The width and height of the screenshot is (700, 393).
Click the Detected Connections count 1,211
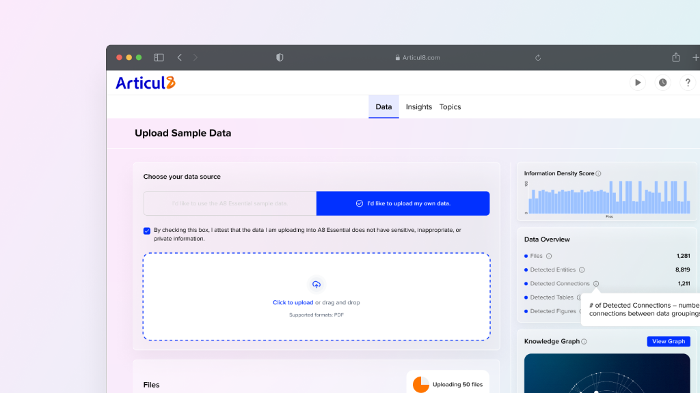684,283
